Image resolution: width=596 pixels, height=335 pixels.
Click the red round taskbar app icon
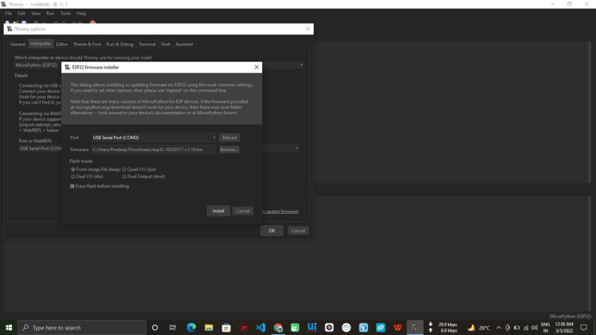(x=244, y=327)
